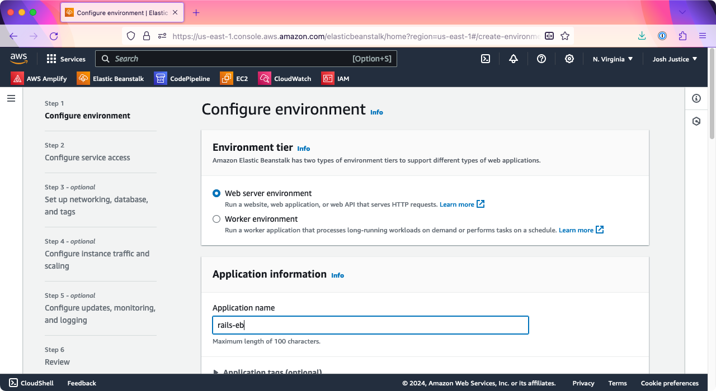Expand Application tags (optional)

coord(267,371)
